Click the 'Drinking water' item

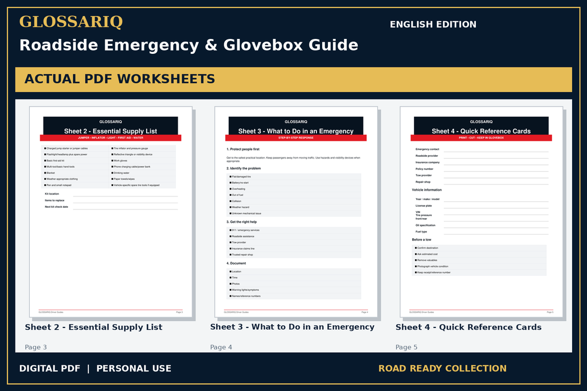pyautogui.click(x=120, y=173)
